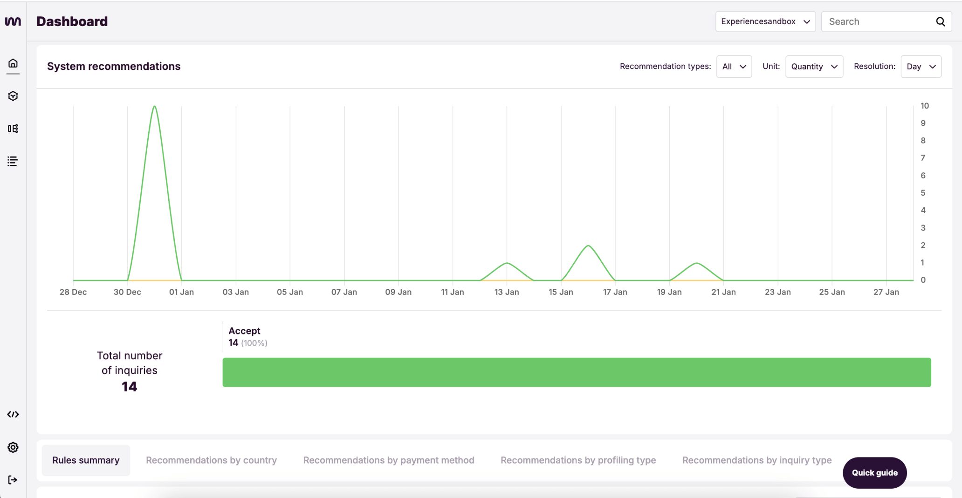Open the Experiencesandbox account dropdown
This screenshot has width=962, height=498.
765,21
